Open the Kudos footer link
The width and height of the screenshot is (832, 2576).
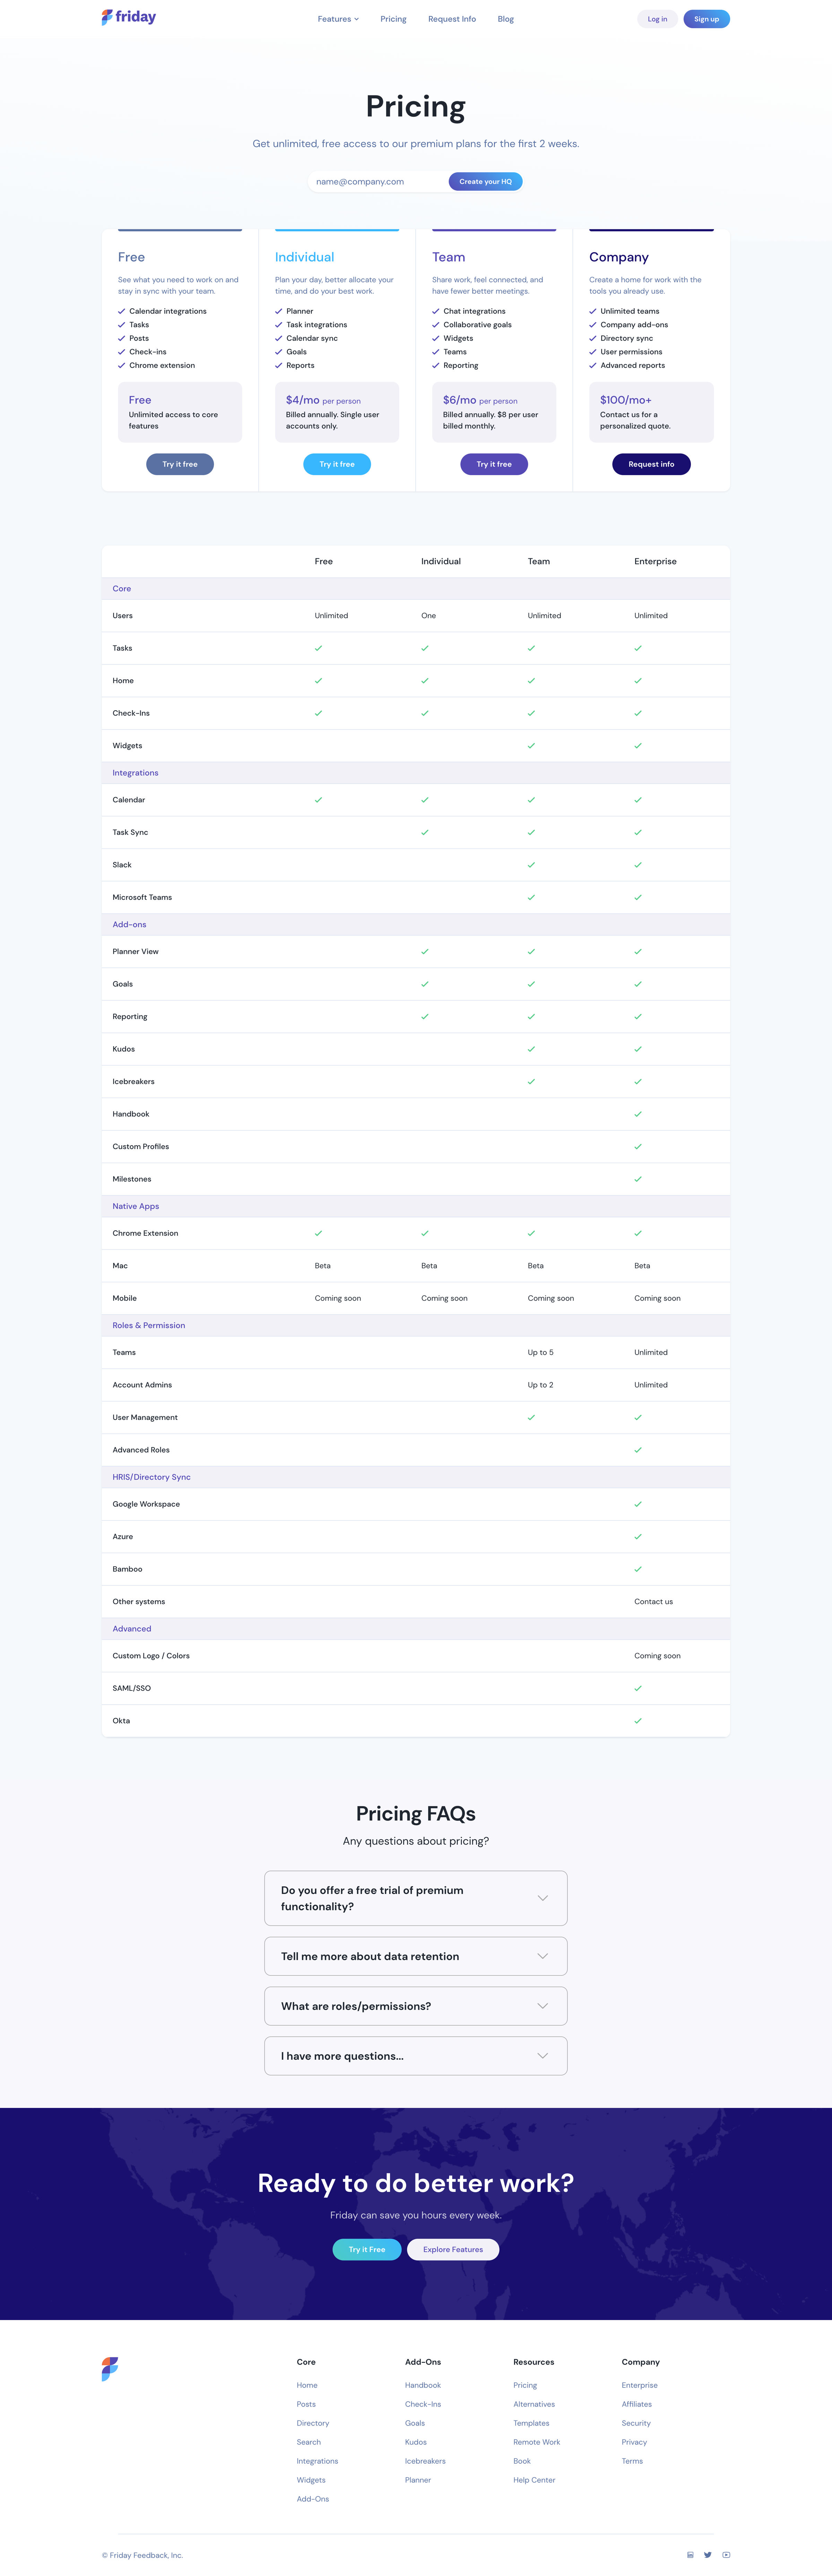(x=416, y=2442)
